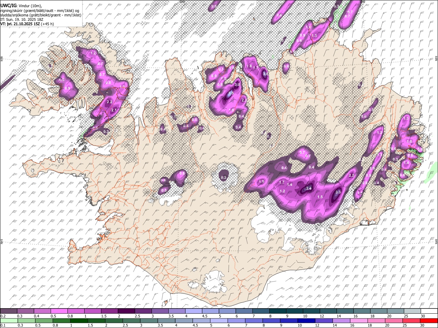Viewport: 438px width, 328px height.
Task: Click the 3.3 snowfall value label
Action: [x=338, y=192]
